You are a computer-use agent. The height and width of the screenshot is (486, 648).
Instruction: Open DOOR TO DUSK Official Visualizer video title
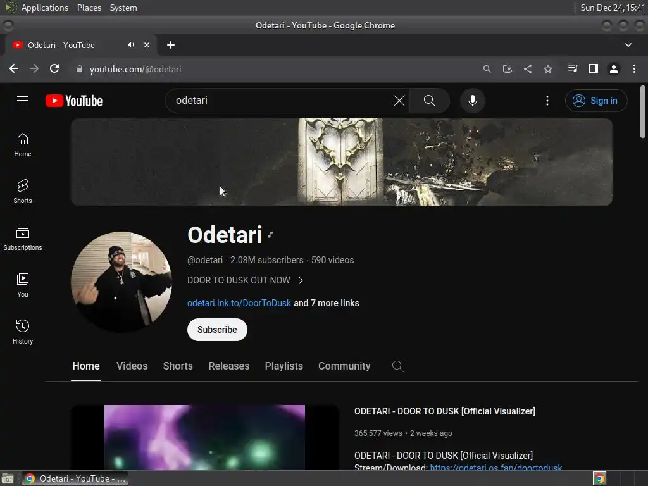pyautogui.click(x=445, y=411)
